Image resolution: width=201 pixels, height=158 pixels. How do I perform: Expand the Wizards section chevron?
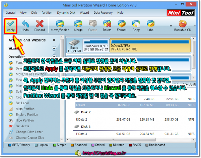pyautogui.click(x=54, y=48)
